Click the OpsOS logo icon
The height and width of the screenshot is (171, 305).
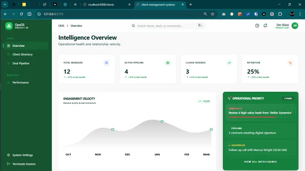[9, 26]
